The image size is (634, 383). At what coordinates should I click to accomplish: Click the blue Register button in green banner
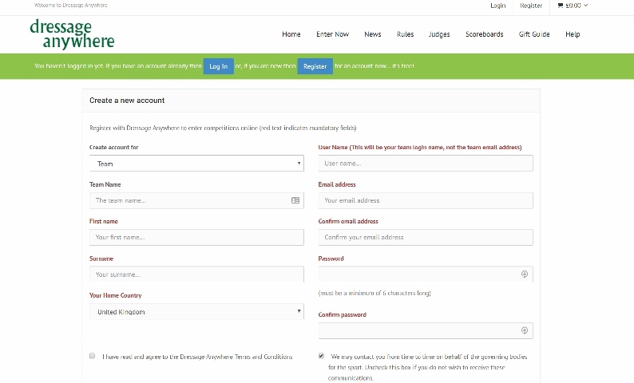[315, 66]
